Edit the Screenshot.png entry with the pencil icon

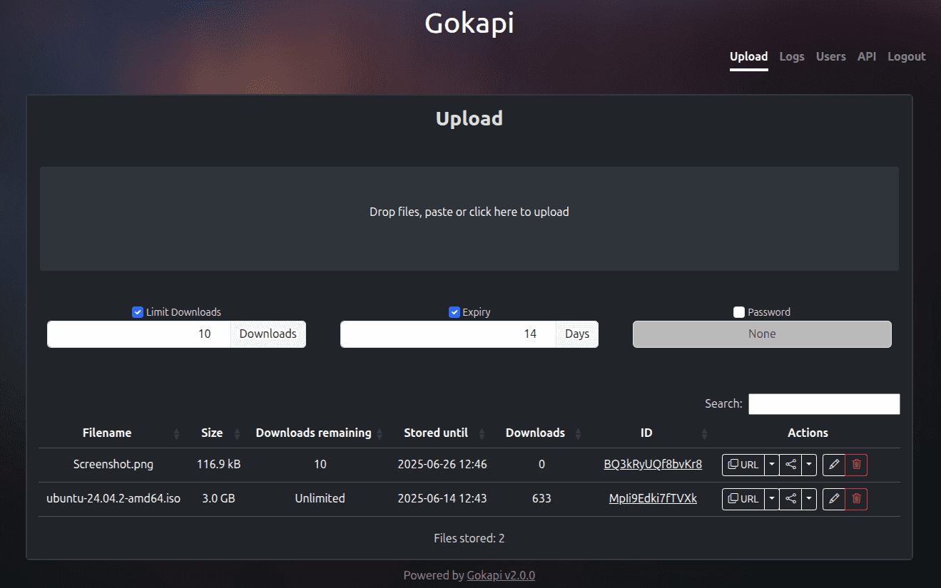[833, 465]
